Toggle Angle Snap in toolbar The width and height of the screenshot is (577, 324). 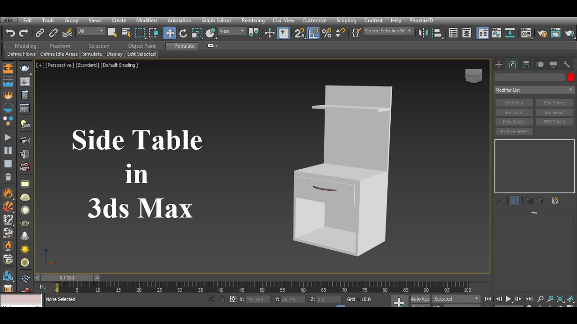[313, 33]
